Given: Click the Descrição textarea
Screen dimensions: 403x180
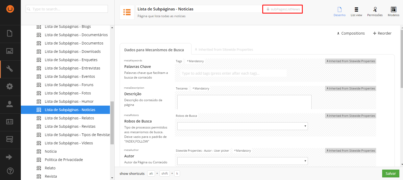Looking at the screenshot, I should coord(244,102).
